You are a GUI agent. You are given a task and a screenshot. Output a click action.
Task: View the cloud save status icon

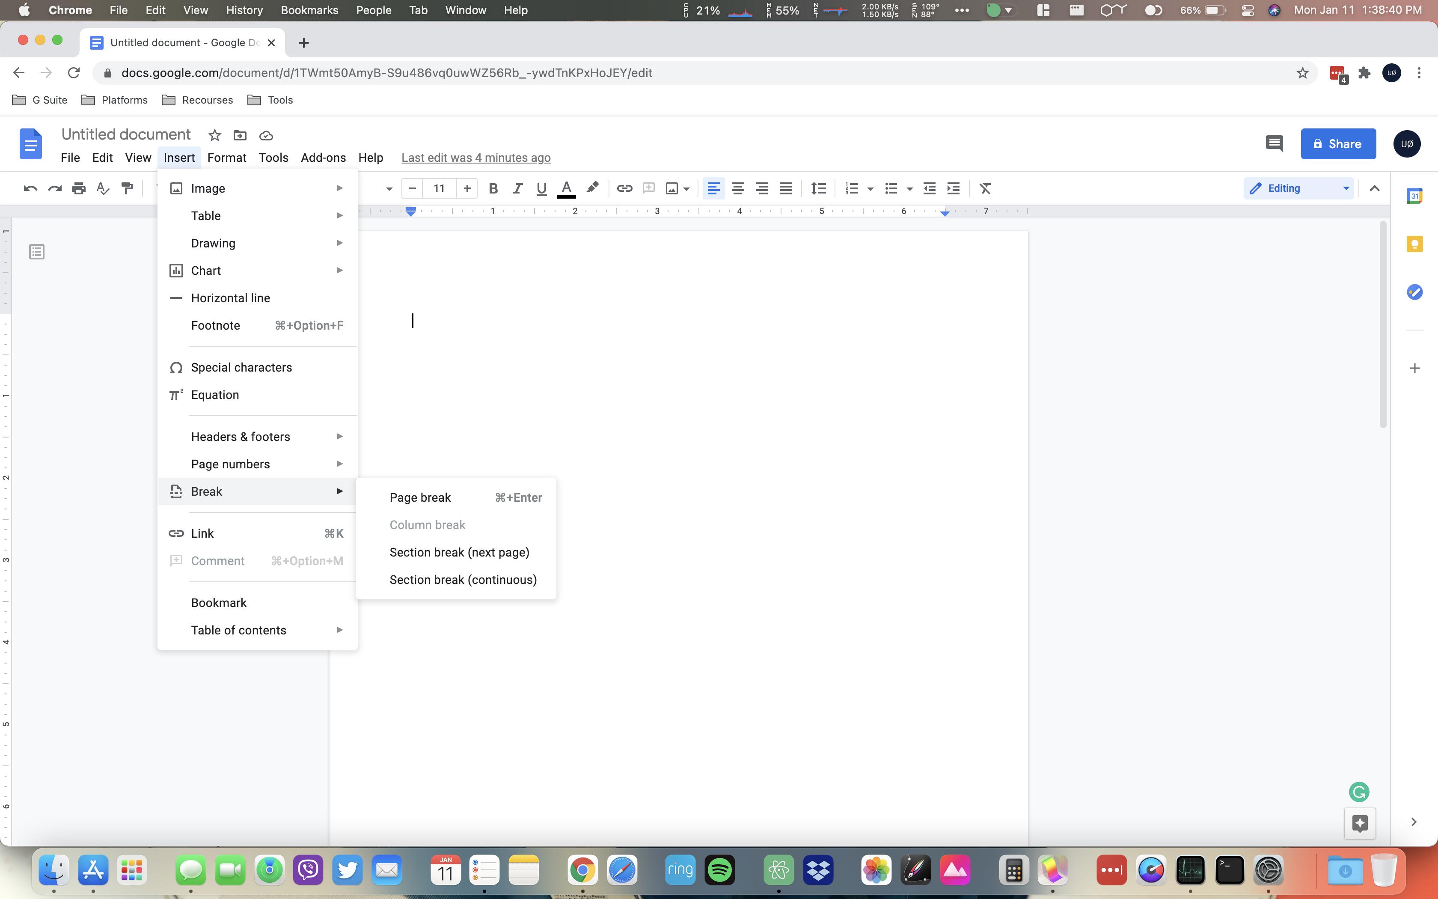coord(266,136)
